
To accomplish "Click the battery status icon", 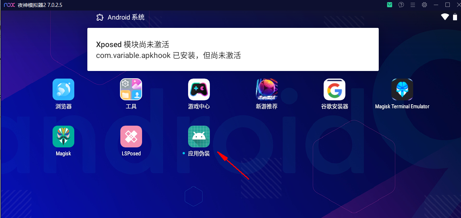I will click(455, 17).
